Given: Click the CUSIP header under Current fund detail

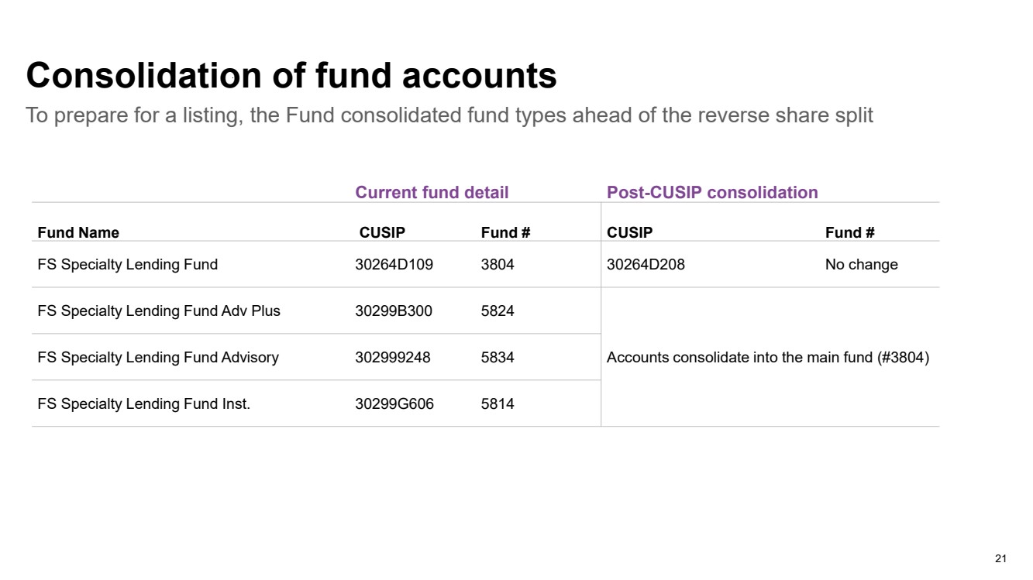Looking at the screenshot, I should click(382, 232).
